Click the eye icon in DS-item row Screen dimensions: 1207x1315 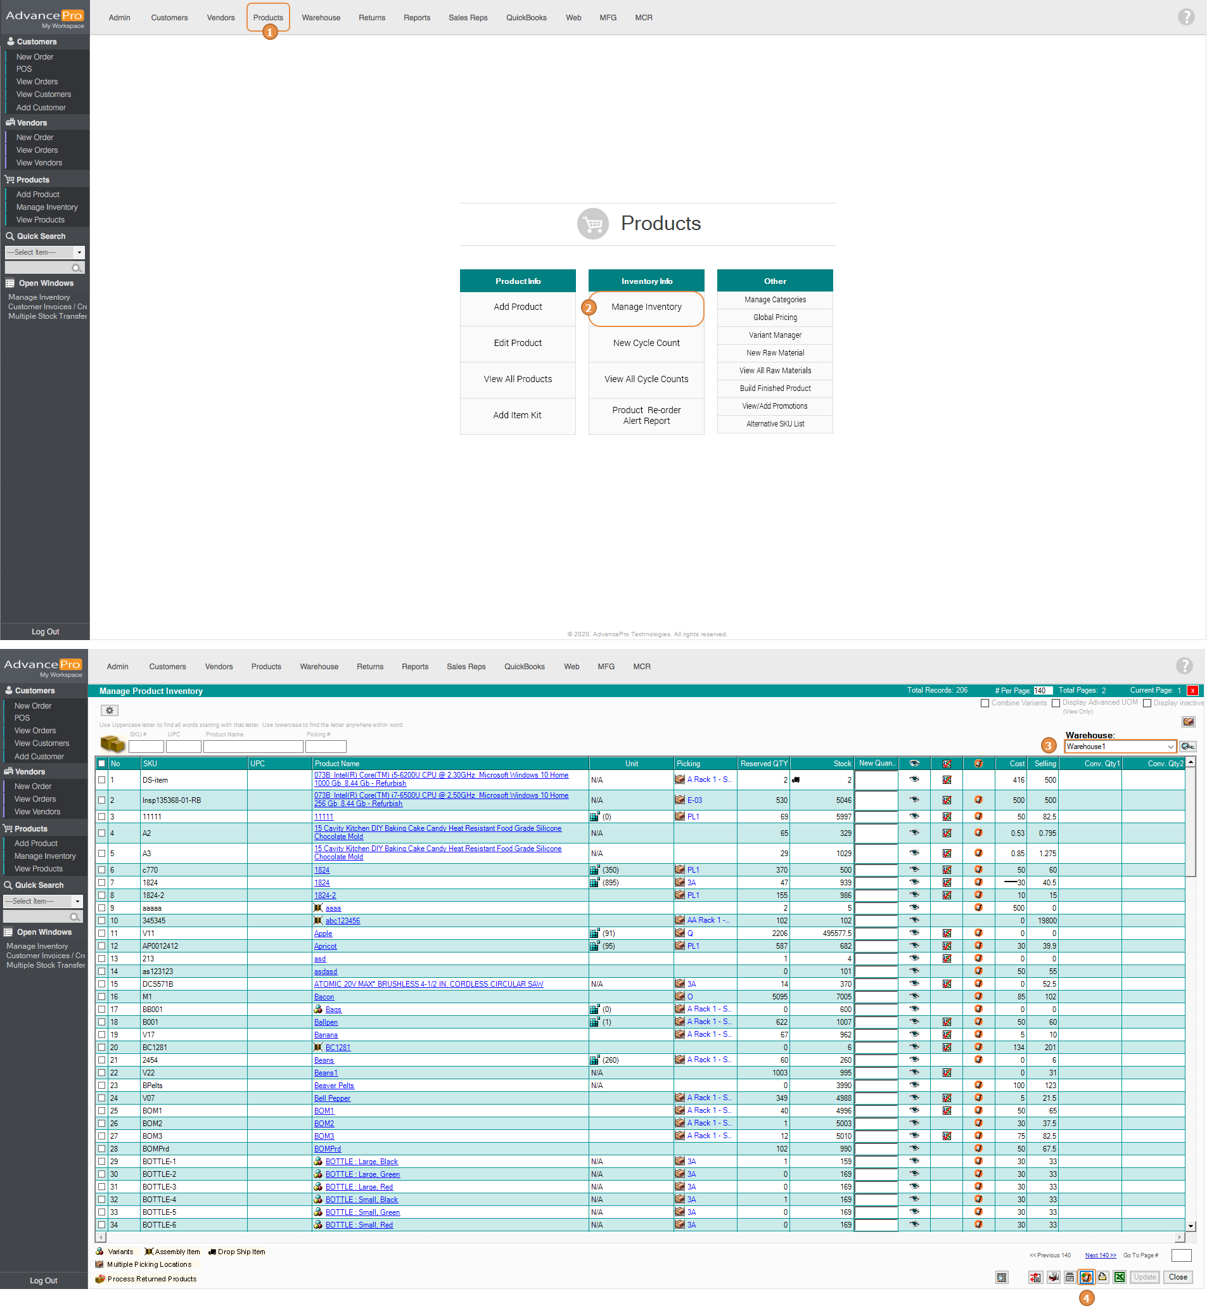(914, 779)
